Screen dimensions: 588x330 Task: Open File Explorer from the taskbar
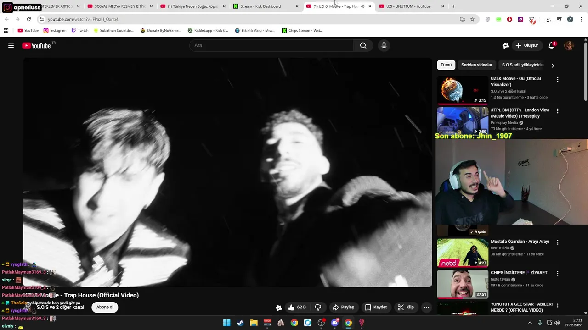coord(254,323)
